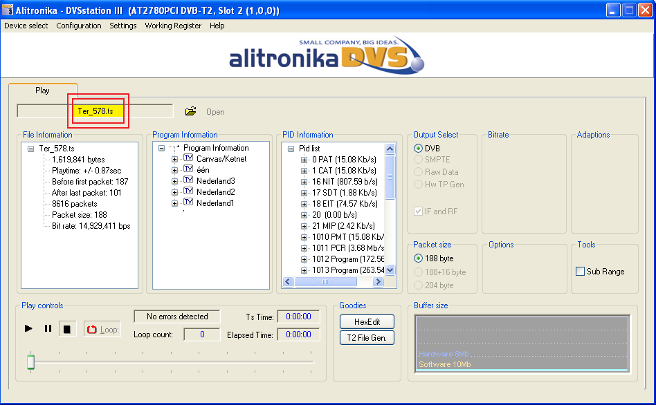The image size is (656, 405).
Task: Click the TV icon for Nederland3
Action: coord(188,180)
